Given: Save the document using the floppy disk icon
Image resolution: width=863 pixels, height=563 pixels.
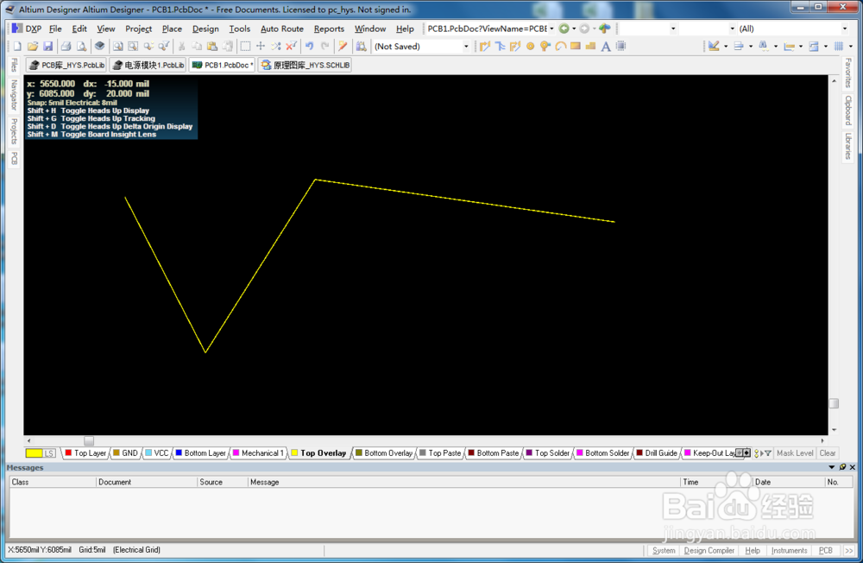Looking at the screenshot, I should click(x=47, y=47).
